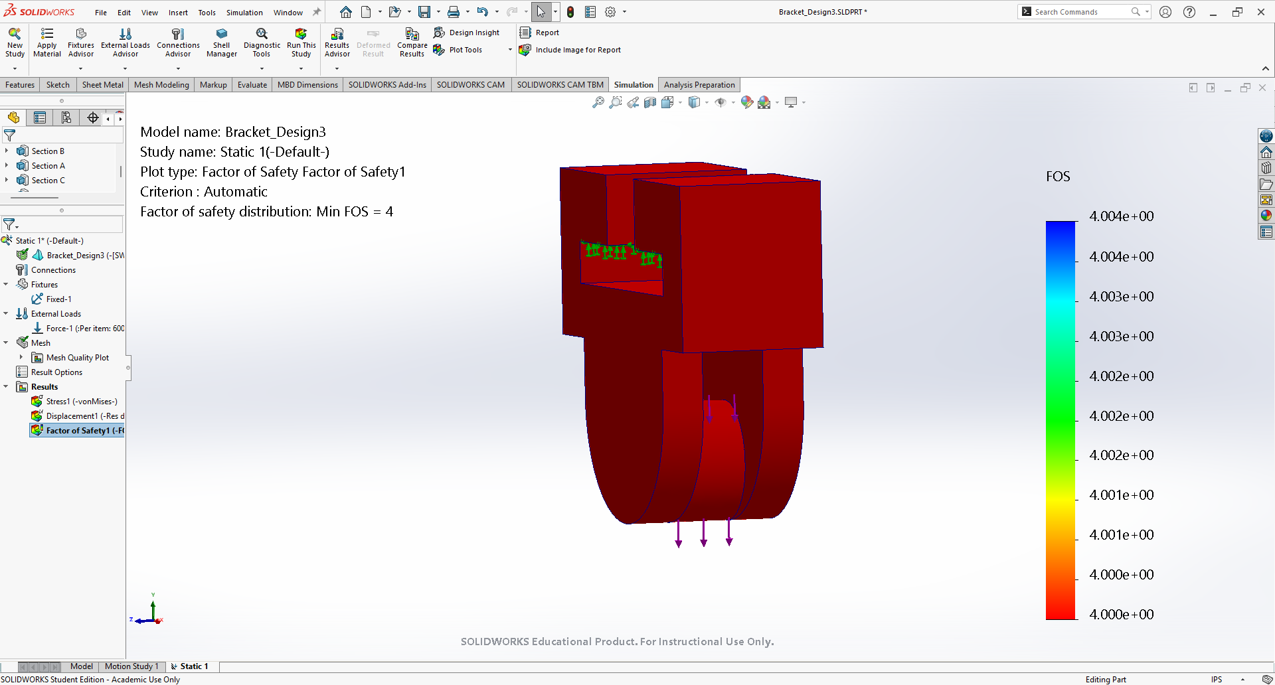Toggle the Select cursor tool
Screen dimensions: 1275x685
coord(541,12)
